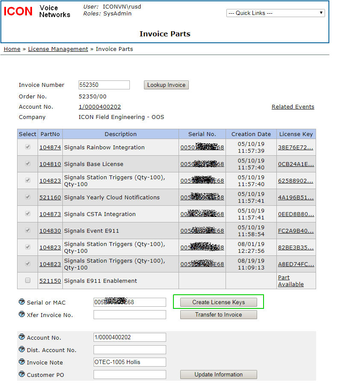
Task: Open part number 104873 link
Action: pos(50,214)
